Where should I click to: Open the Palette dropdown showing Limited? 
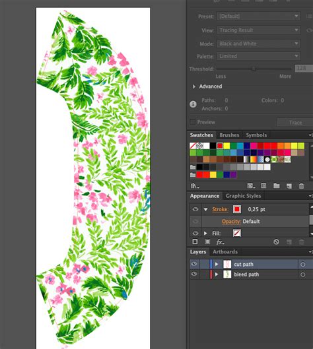pyautogui.click(x=258, y=56)
